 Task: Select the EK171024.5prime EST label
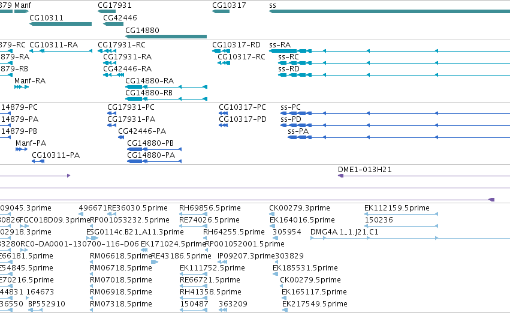coord(173,244)
